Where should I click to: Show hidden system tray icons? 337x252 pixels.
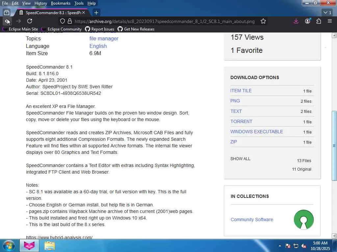pyautogui.click(x=280, y=246)
